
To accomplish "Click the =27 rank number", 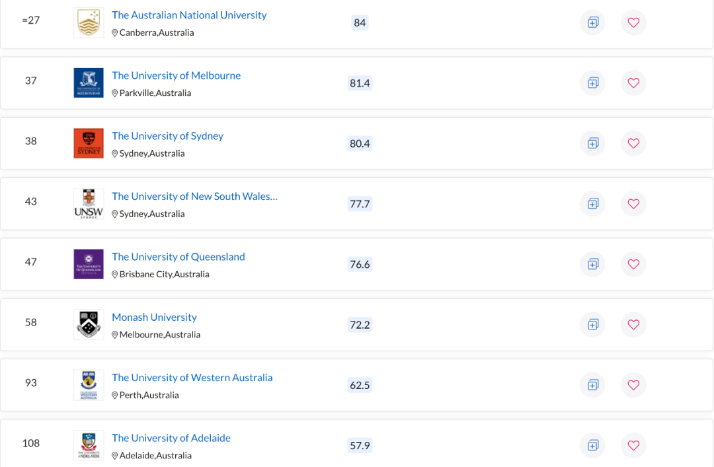I will pyautogui.click(x=31, y=21).
